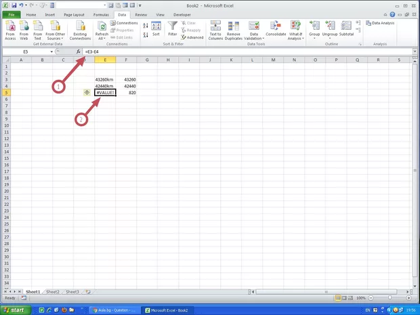
Task: Open the Sort dialog
Action: click(156, 29)
